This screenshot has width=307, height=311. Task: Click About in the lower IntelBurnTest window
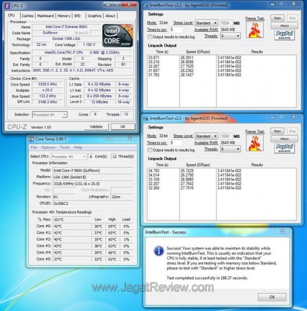pos(284,138)
